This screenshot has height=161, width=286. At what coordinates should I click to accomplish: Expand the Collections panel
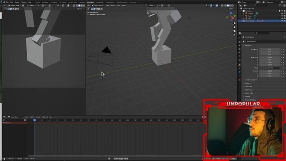click(x=248, y=86)
